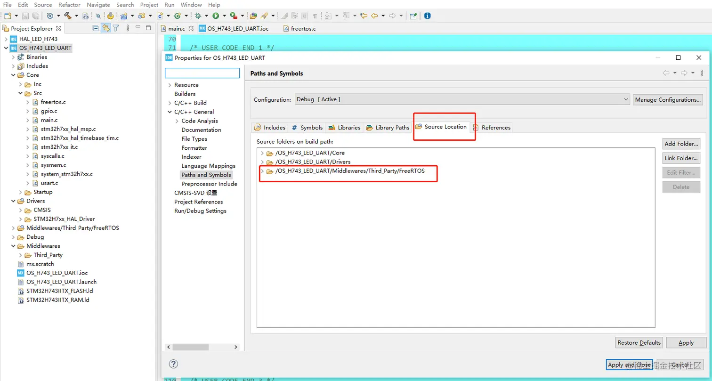Expand the Binaries node in Project Explorer
The image size is (712, 381).
[13, 57]
